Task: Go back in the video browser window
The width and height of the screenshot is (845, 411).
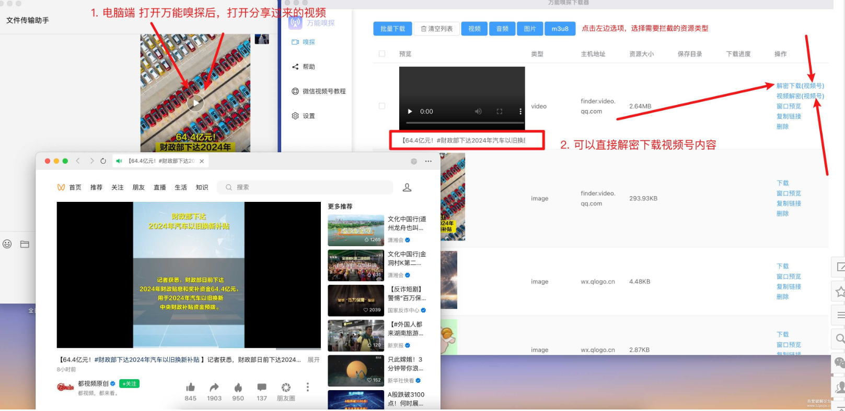Action: [78, 161]
